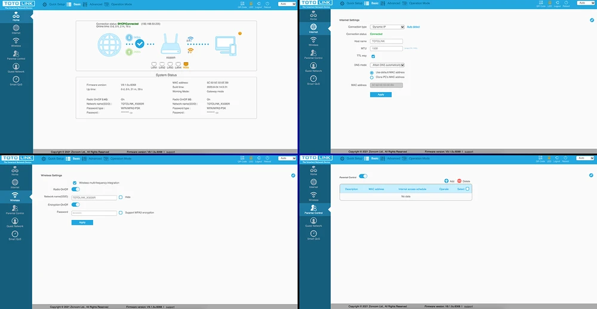
Task: Click the LAN1 port icon
Action: (x=154, y=64)
